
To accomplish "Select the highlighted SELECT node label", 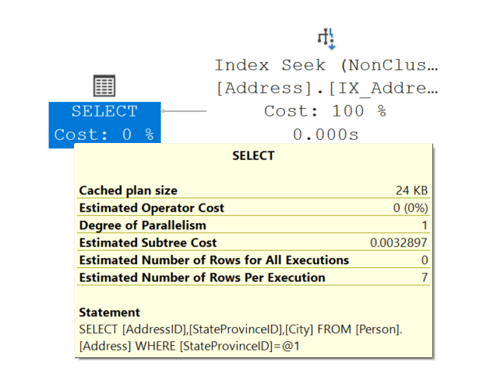I will click(x=104, y=112).
